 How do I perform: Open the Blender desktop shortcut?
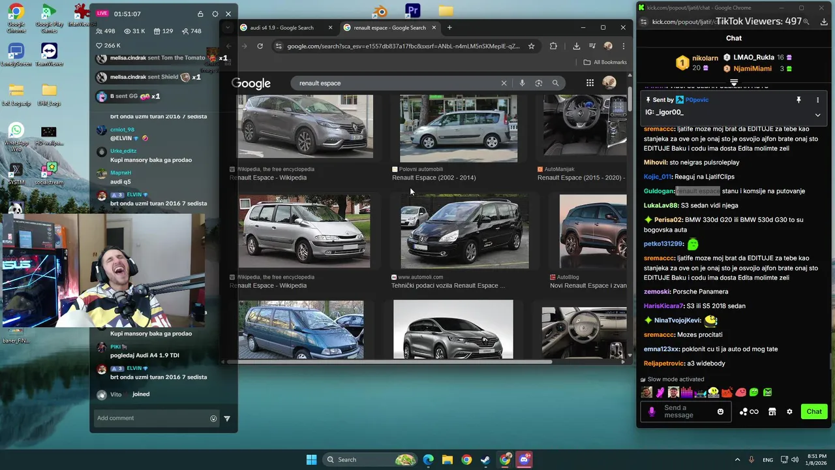[x=380, y=11]
